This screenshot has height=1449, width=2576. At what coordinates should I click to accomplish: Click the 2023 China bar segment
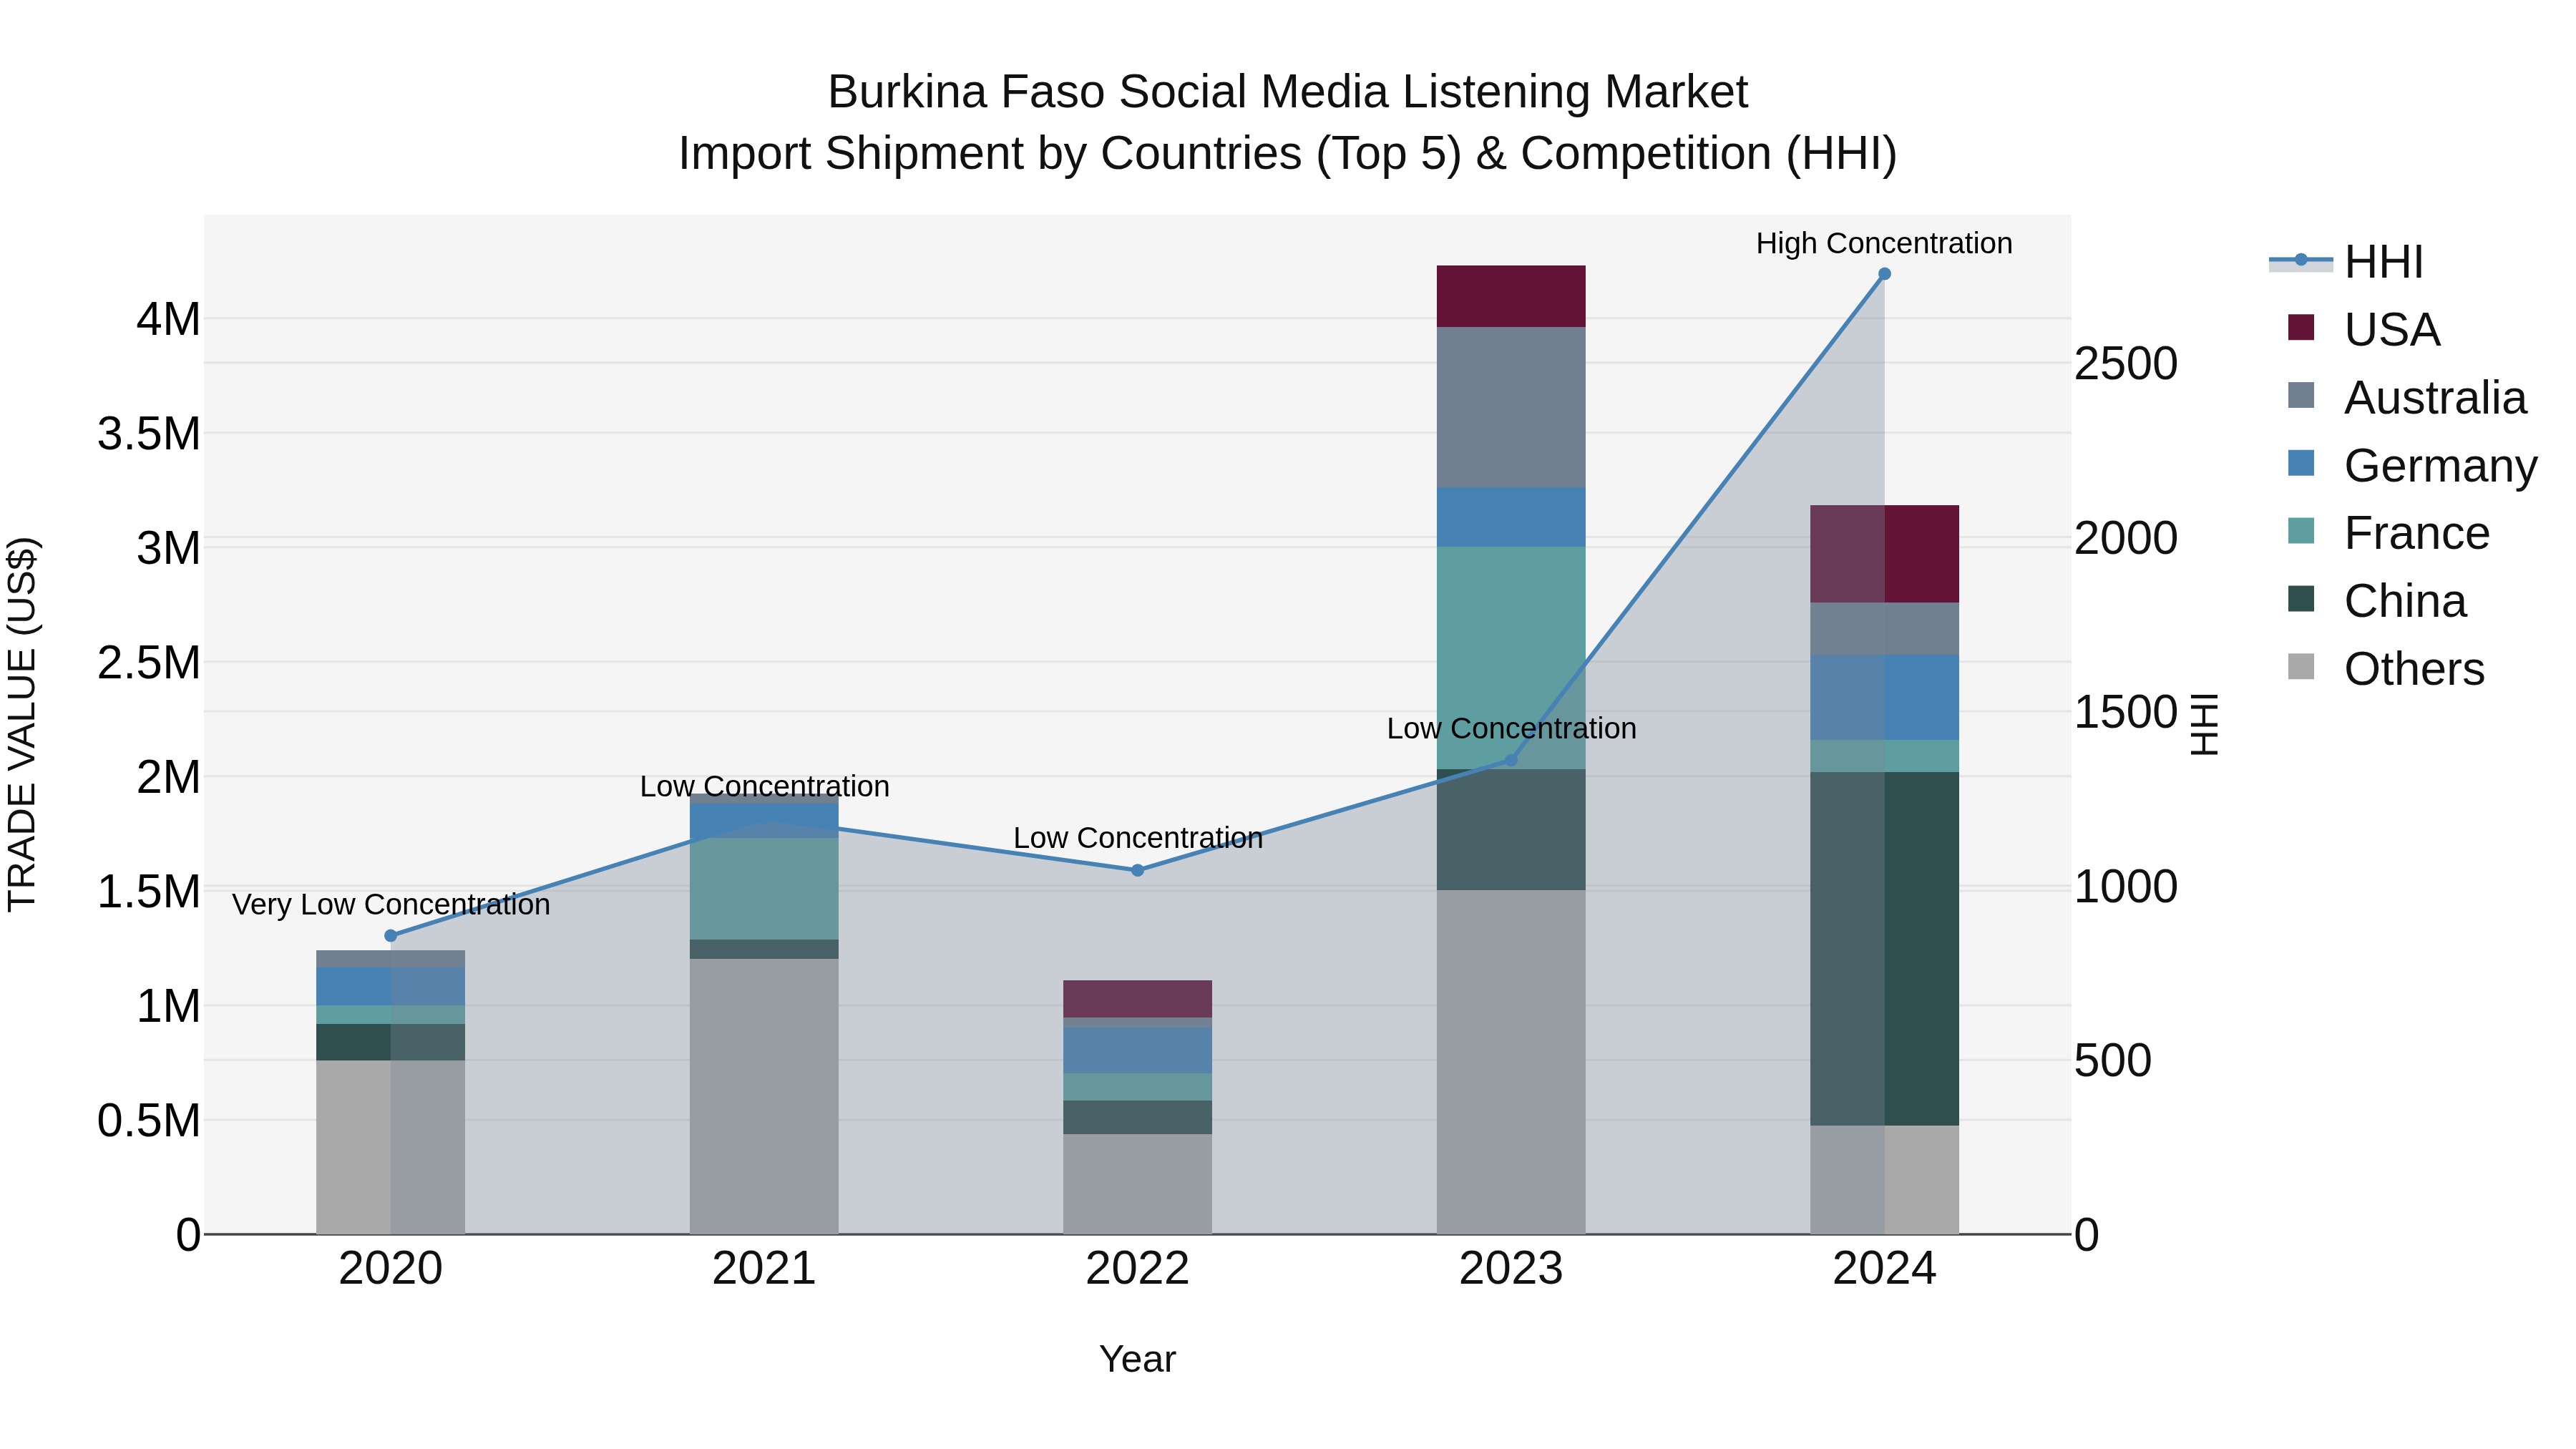tap(1511, 830)
